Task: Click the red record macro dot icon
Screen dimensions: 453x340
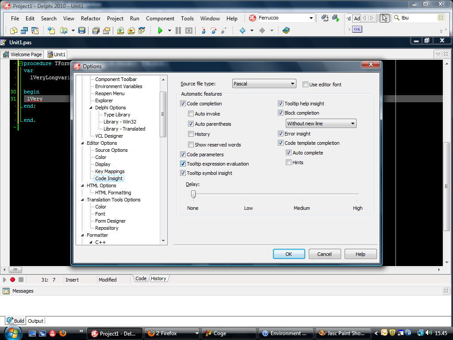Action: (x=12, y=280)
